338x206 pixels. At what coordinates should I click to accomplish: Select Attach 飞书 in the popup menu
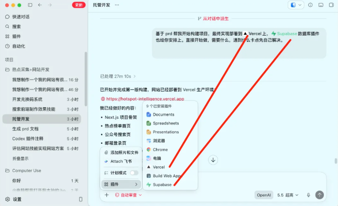click(121, 161)
